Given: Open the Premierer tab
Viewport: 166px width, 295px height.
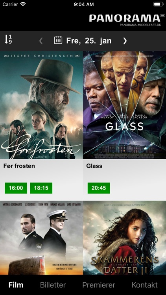Looking at the screenshot, I should click(99, 285).
